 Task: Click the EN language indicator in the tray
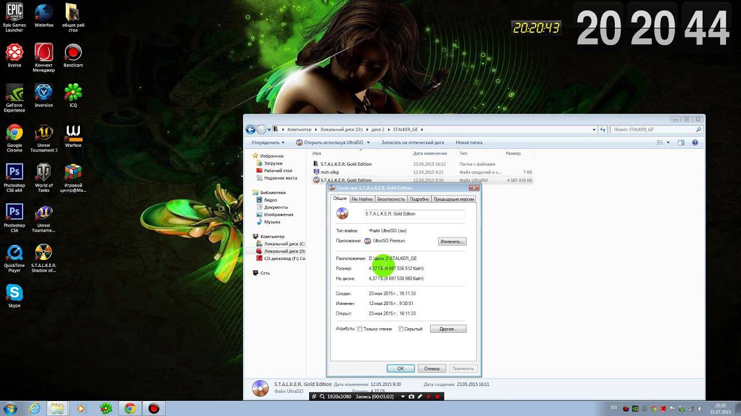pyautogui.click(x=614, y=408)
